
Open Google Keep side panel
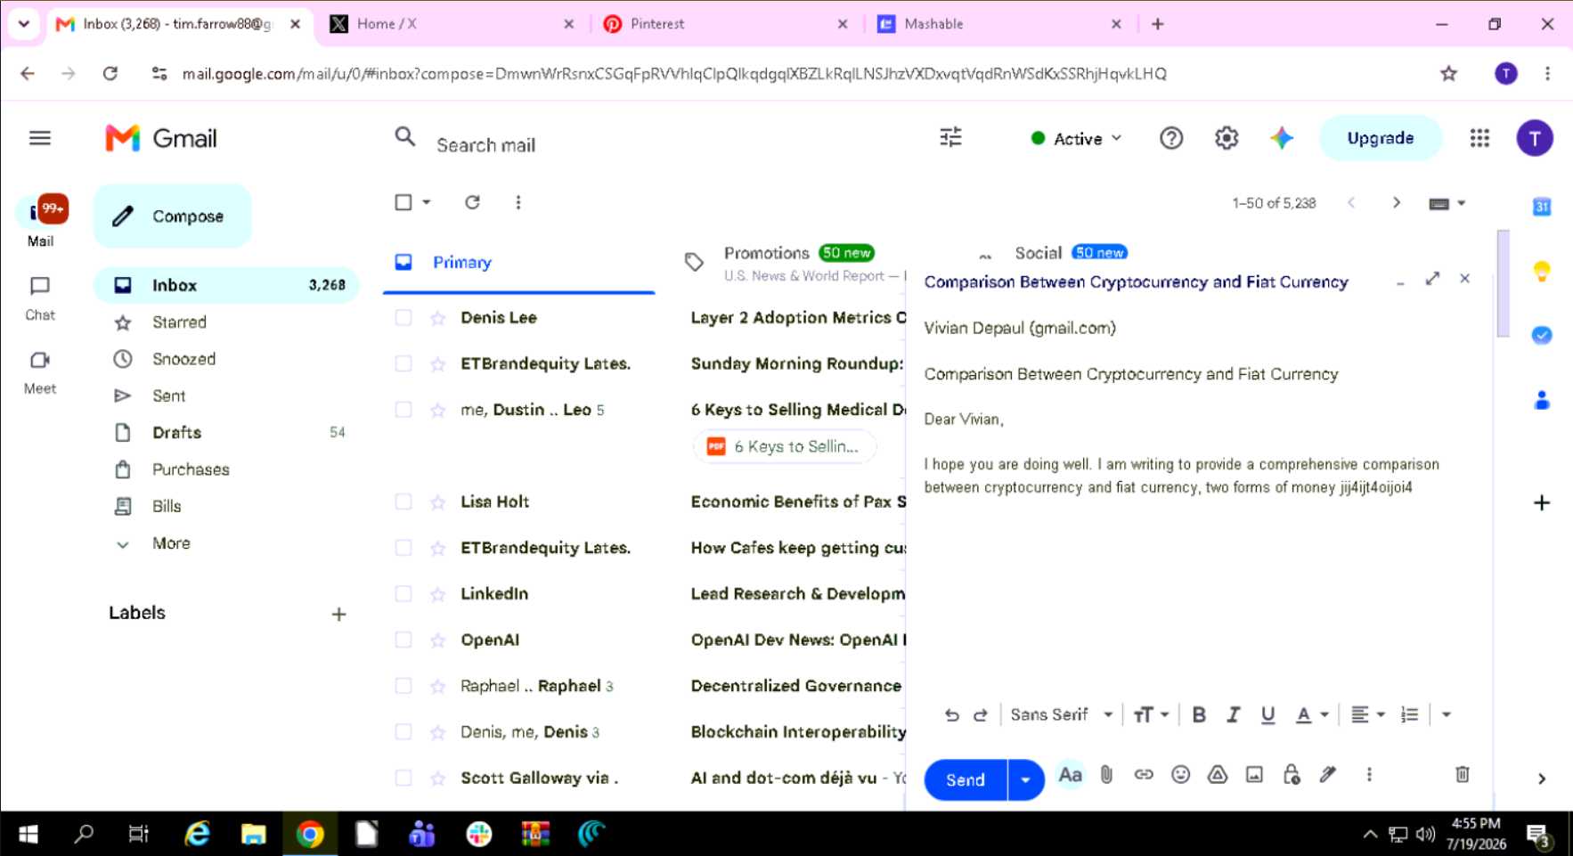[x=1542, y=271]
